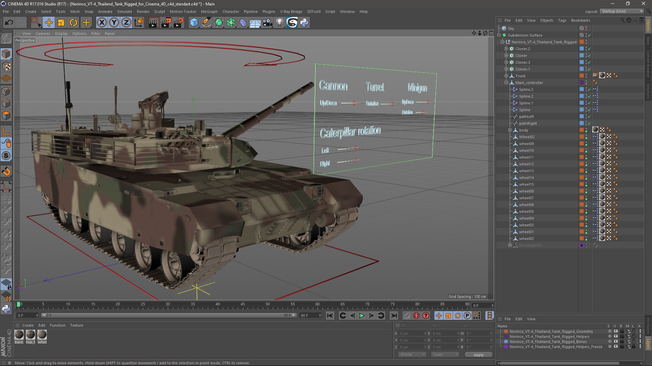Expand the body object
652x366 pixels.
510,130
